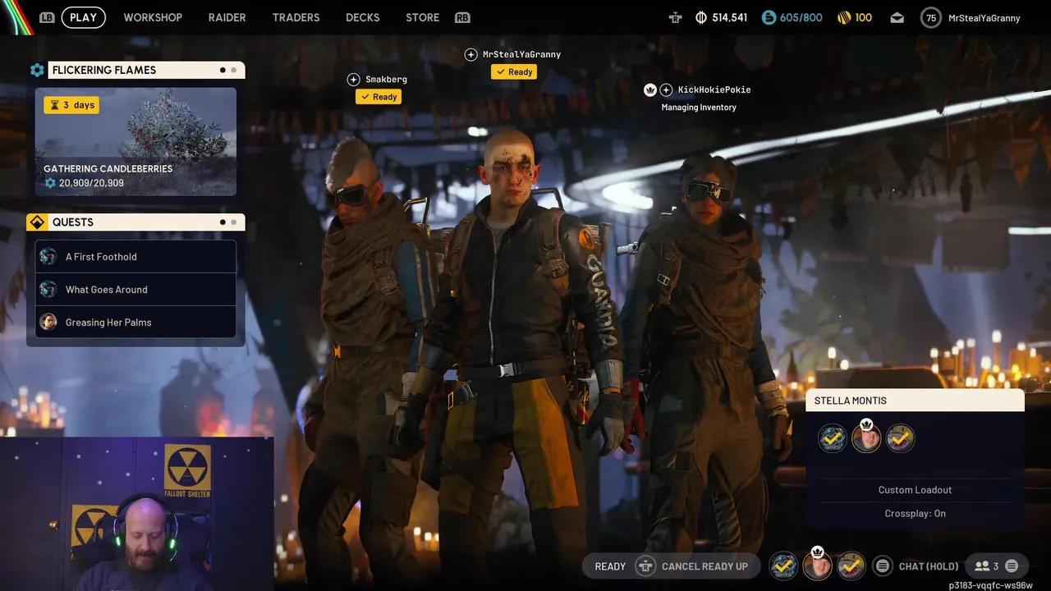Select first ready avatar in Stella Montis panel
1051x591 pixels.
tap(832, 438)
